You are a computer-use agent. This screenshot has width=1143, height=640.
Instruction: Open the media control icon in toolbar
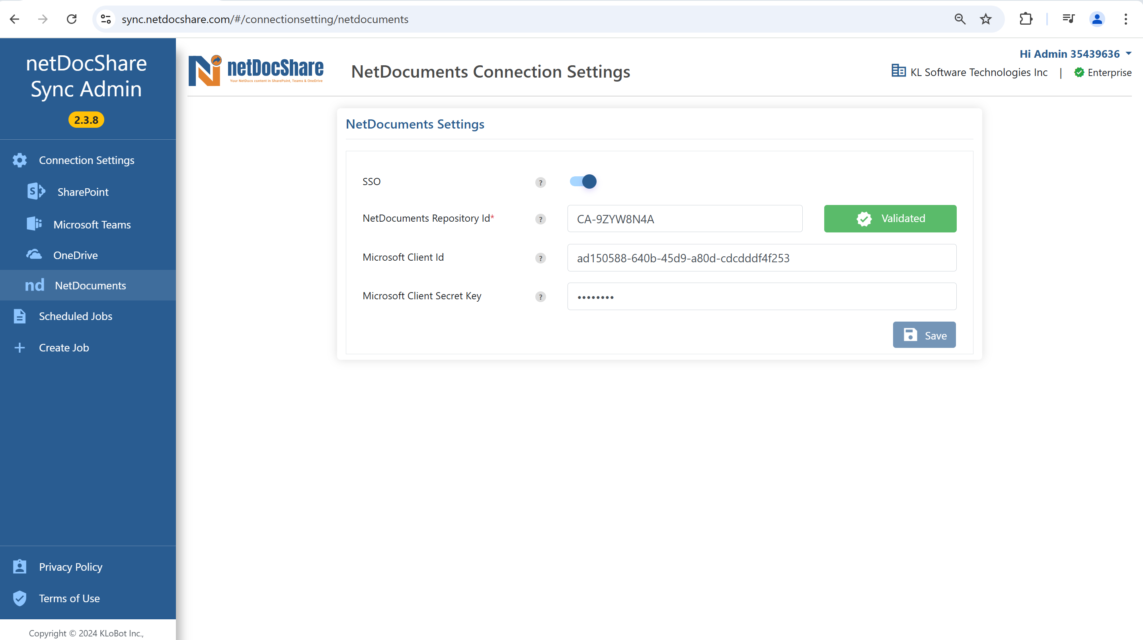pos(1069,19)
